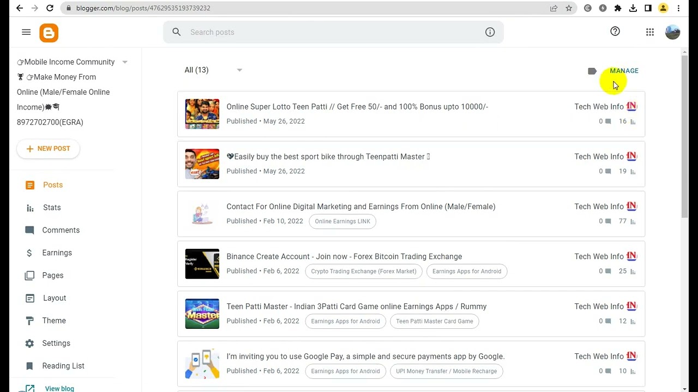
Task: Click the label tag icon beside Manage
Action: pyautogui.click(x=592, y=71)
